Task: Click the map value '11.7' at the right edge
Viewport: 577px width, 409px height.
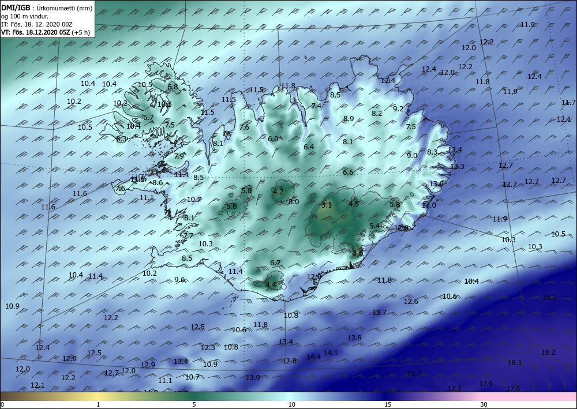Action: point(568,103)
